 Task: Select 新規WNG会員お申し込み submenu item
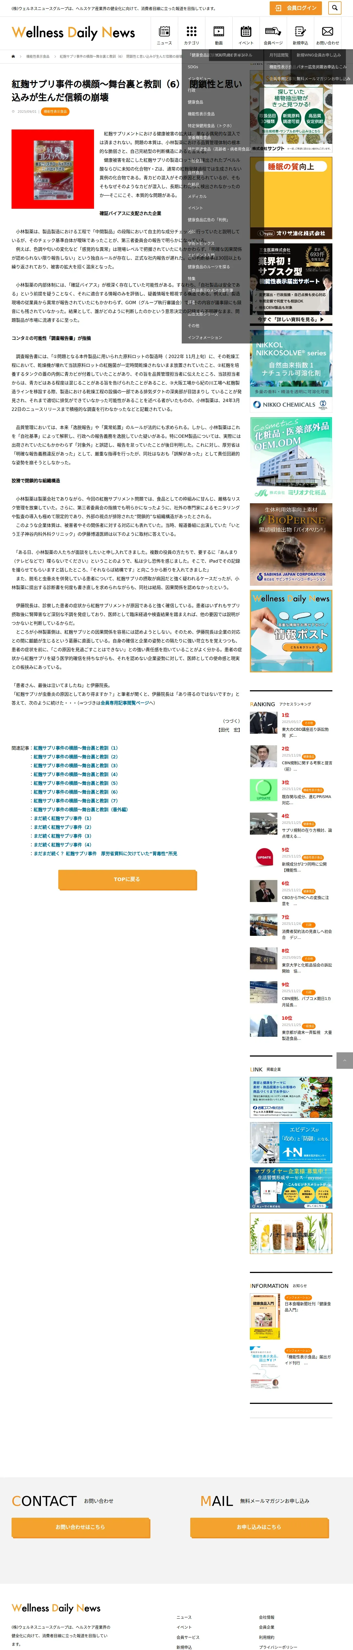318,55
